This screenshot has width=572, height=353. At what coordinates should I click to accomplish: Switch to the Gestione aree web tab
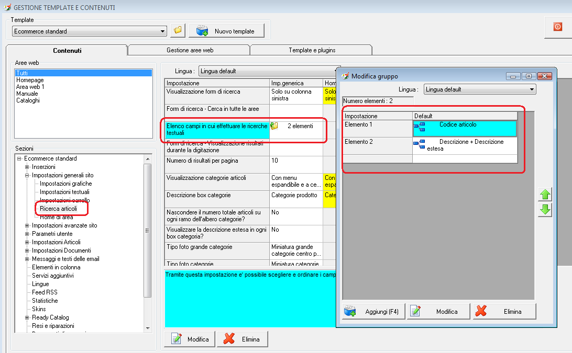(x=190, y=50)
